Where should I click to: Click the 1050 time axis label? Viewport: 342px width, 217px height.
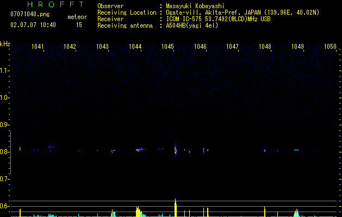pyautogui.click(x=330, y=47)
